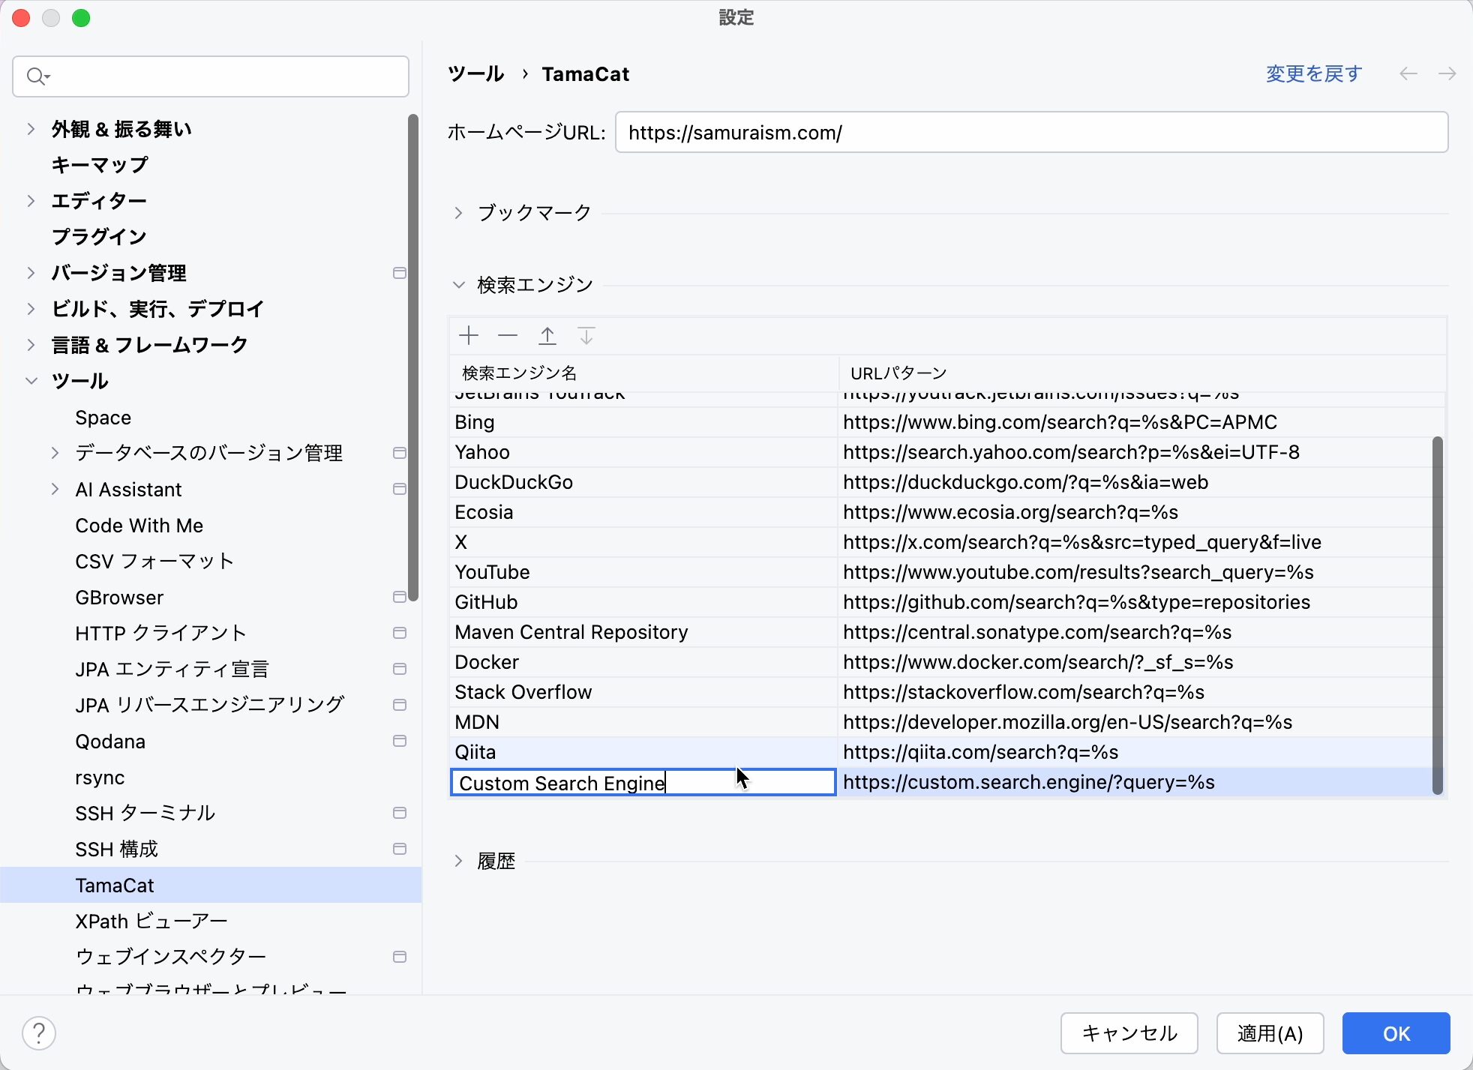1473x1070 pixels.
Task: Click 変更を戻す link
Action: click(x=1314, y=73)
